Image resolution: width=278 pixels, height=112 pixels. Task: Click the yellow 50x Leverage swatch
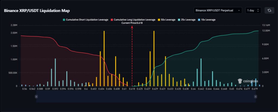[x=159, y=20]
